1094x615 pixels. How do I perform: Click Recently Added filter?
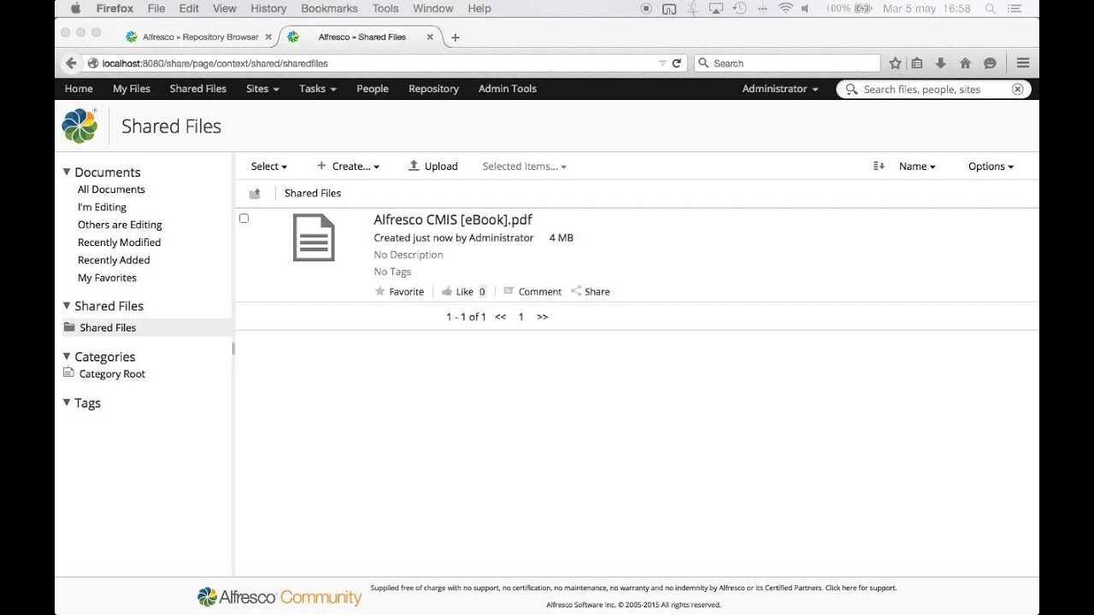coord(114,260)
